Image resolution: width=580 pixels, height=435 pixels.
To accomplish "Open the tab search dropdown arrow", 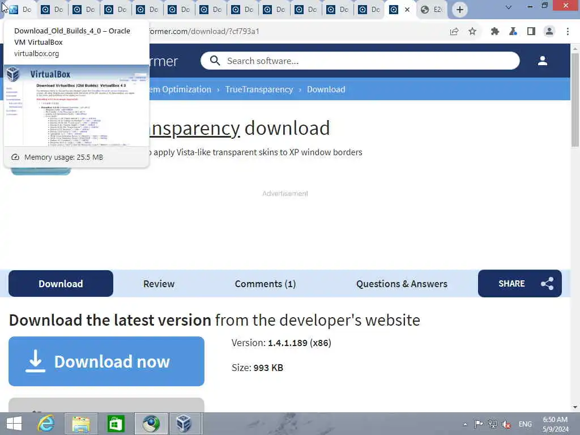I will point(509,7).
